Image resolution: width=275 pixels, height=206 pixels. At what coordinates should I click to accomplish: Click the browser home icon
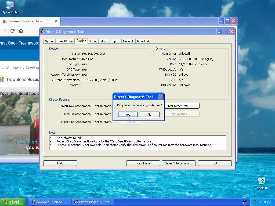tap(21, 31)
